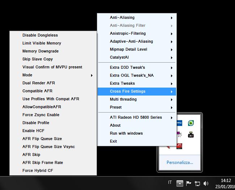Toggle Force Zsync Enable
Viewport: 235px width, 190px height.
53,115
